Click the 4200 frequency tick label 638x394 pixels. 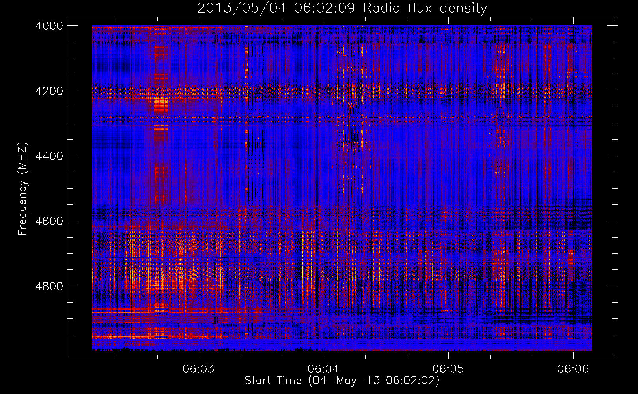49,91
